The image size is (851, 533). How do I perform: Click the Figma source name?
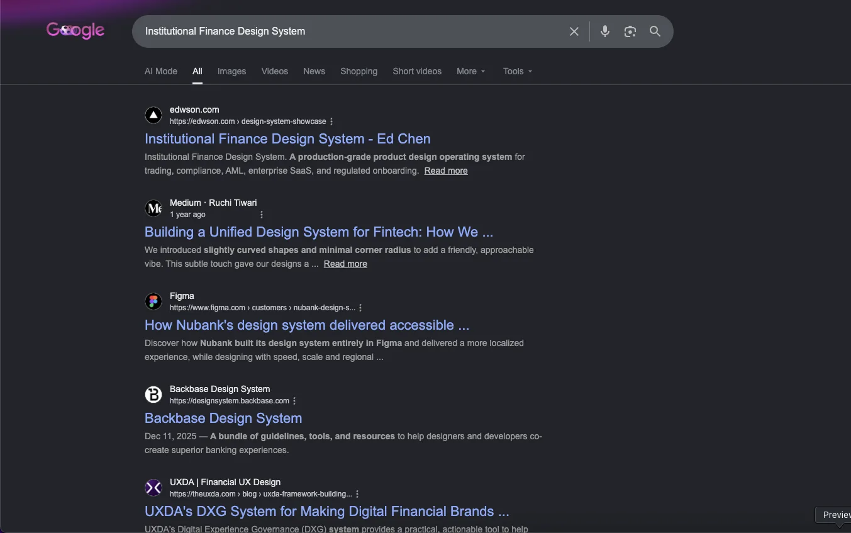tap(182, 296)
